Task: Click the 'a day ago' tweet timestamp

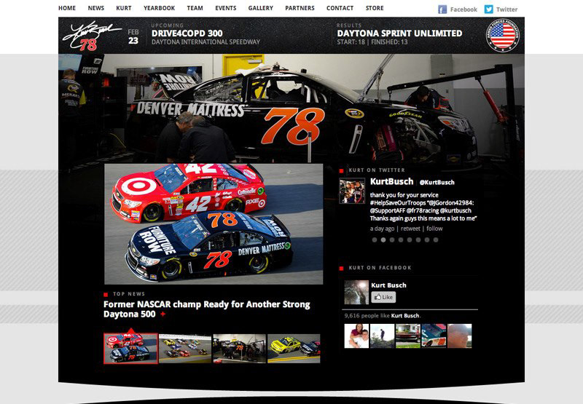Action: [x=382, y=229]
